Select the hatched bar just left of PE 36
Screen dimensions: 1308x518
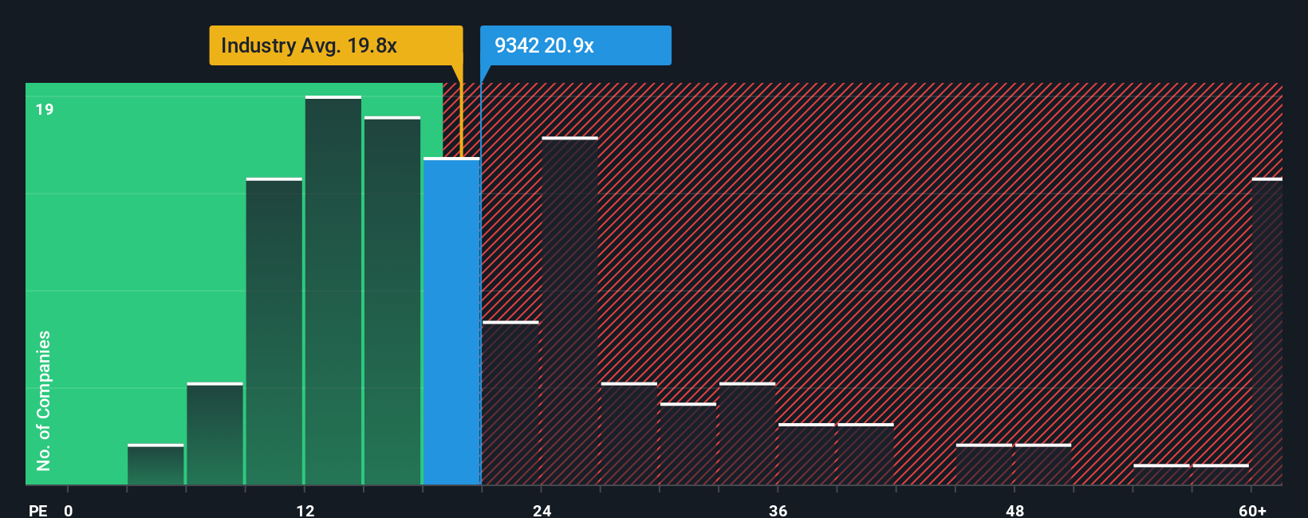click(x=747, y=434)
